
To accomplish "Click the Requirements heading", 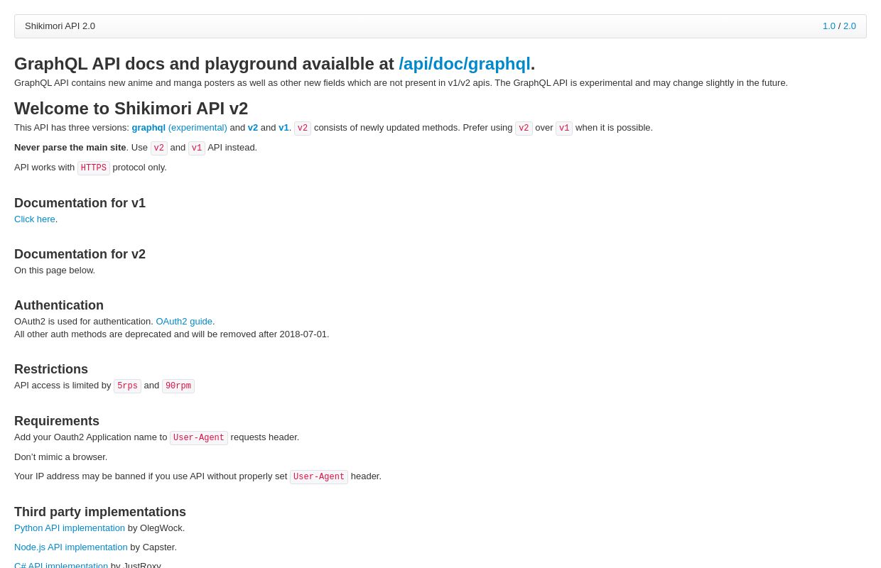I will tap(57, 421).
